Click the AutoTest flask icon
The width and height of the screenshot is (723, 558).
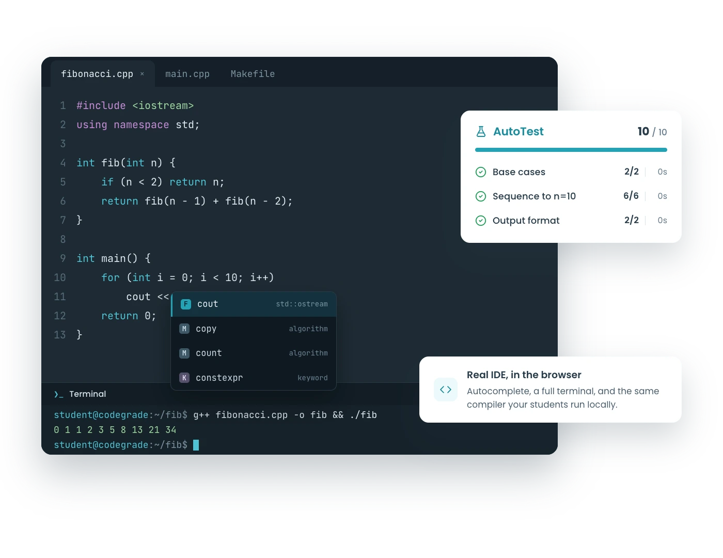(481, 131)
